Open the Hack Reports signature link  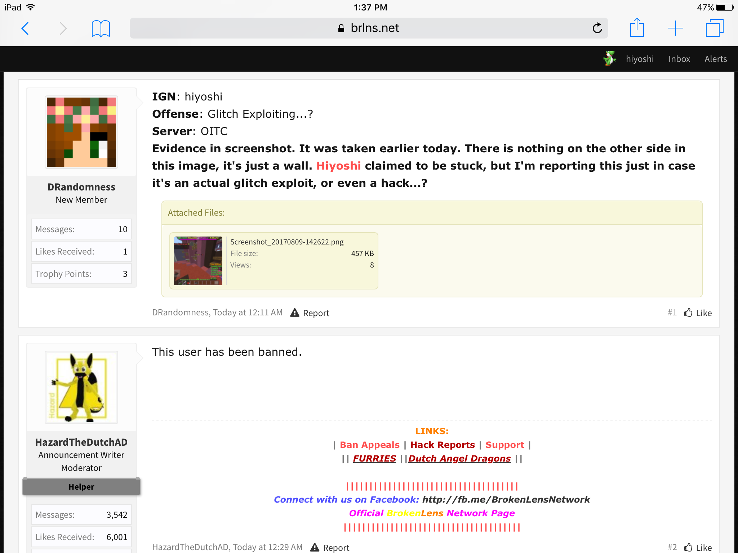443,445
